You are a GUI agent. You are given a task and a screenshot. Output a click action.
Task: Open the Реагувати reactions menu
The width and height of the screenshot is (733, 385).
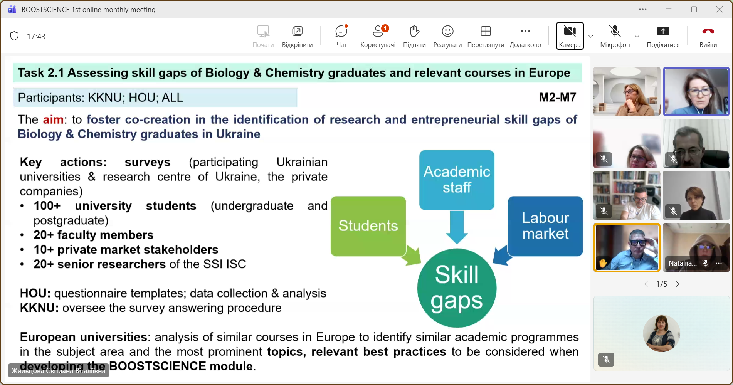[x=447, y=36]
